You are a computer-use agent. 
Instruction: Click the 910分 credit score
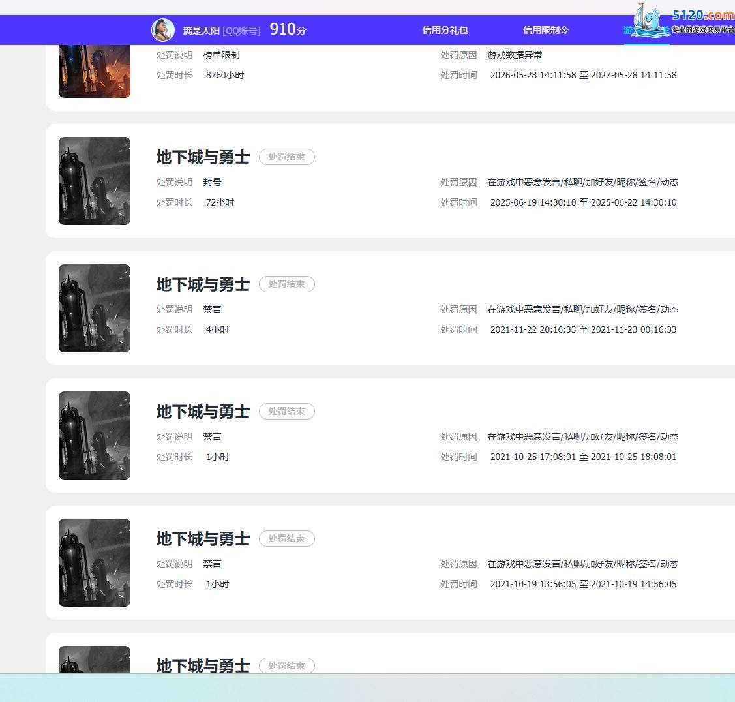pos(288,29)
